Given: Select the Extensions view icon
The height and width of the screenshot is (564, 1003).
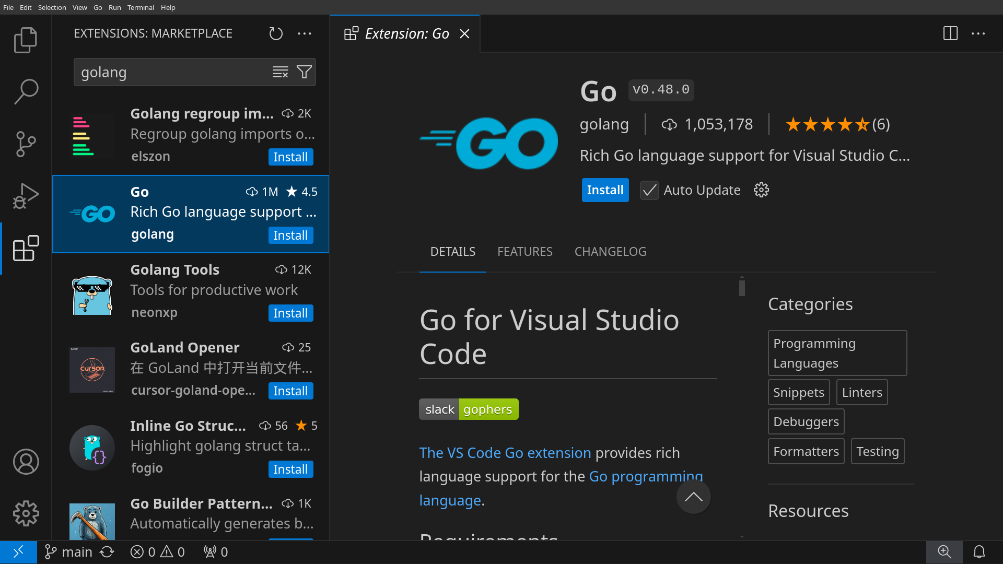Looking at the screenshot, I should [26, 248].
